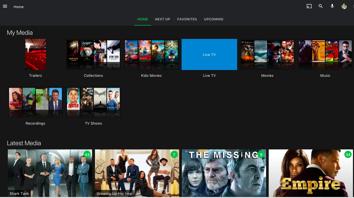
Task: Click the "TV Shows" caption text
Action: [x=93, y=123]
